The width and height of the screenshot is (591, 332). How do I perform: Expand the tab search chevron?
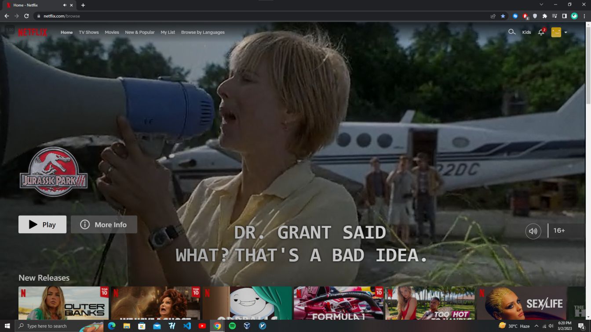541,4
